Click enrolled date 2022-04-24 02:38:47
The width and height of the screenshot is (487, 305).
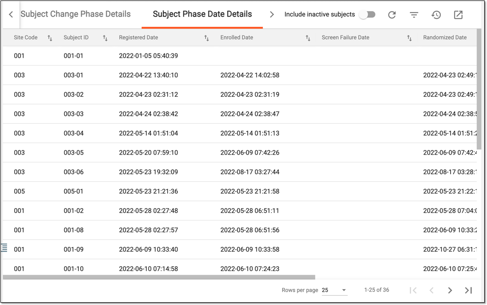[249, 114]
